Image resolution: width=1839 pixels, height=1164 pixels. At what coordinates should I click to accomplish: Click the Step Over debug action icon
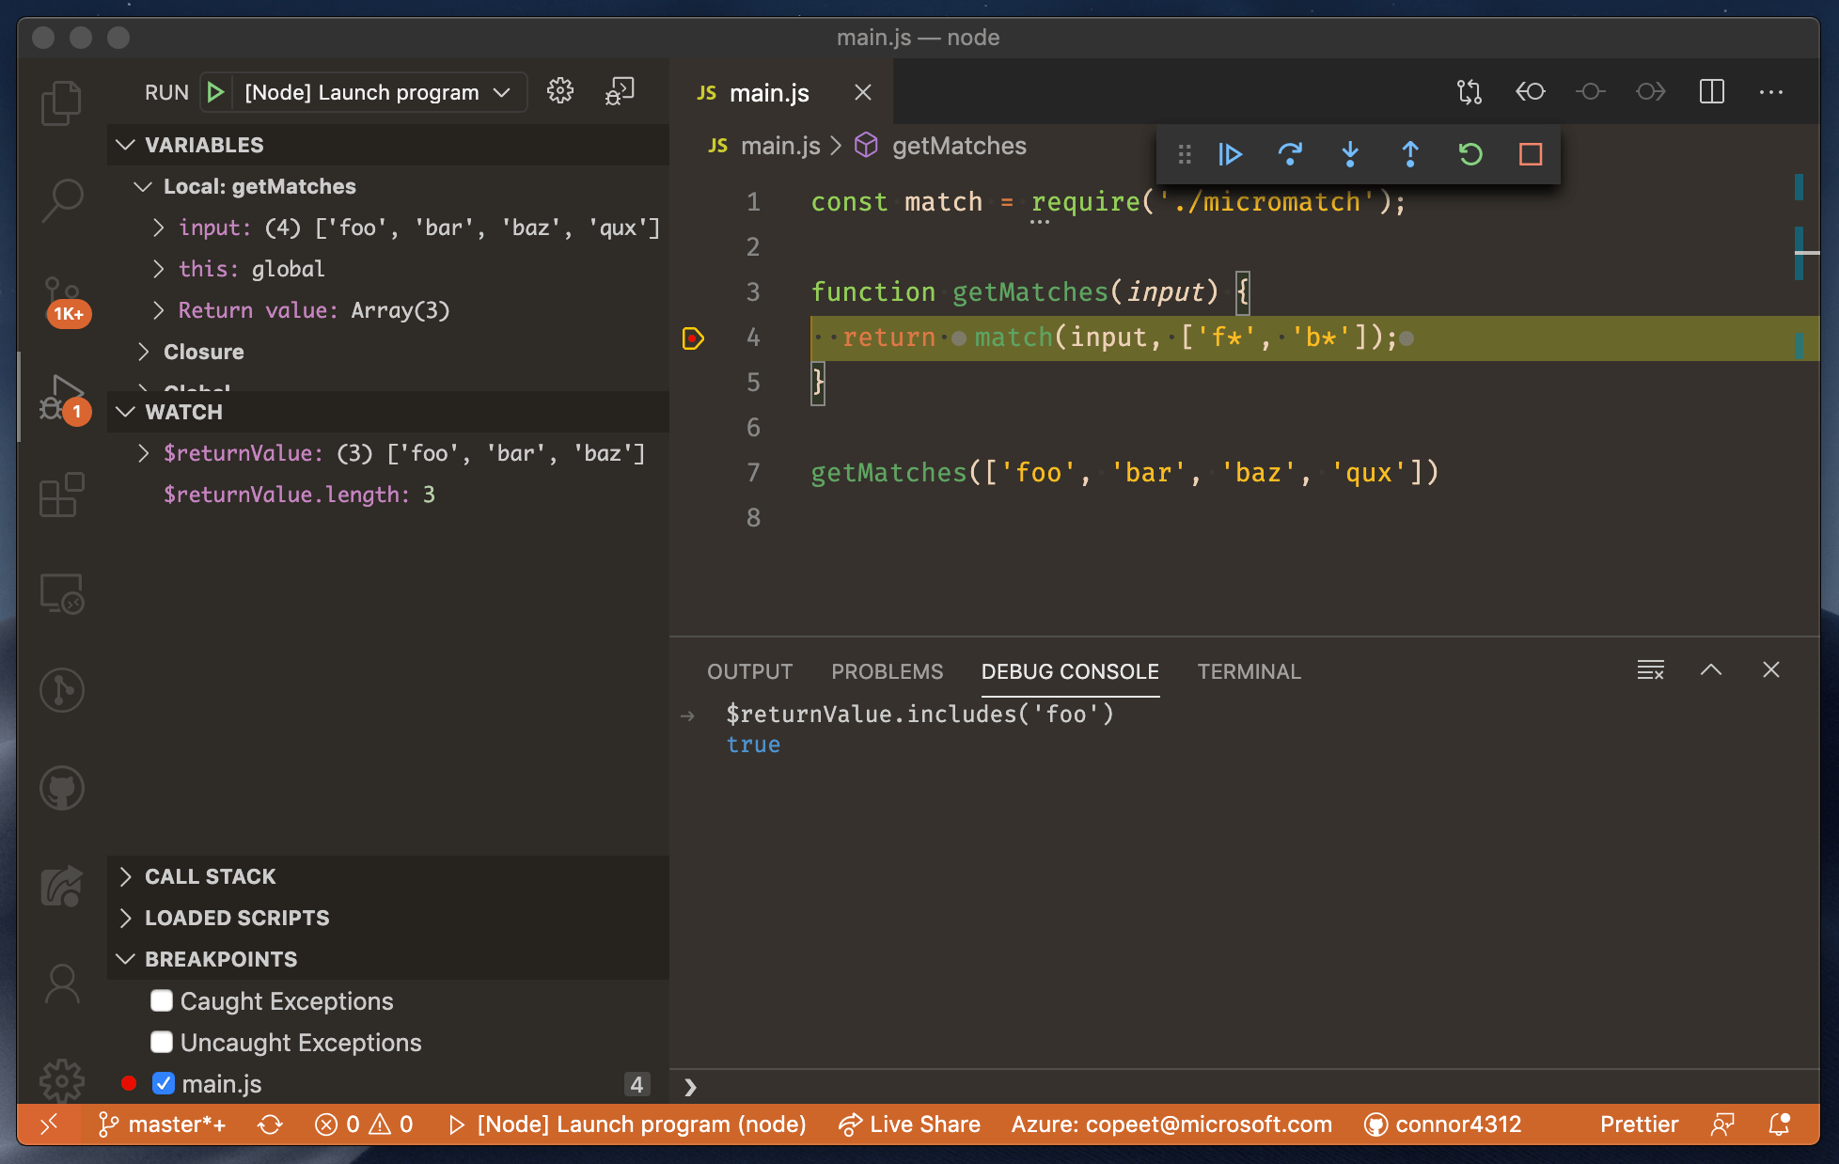tap(1289, 153)
